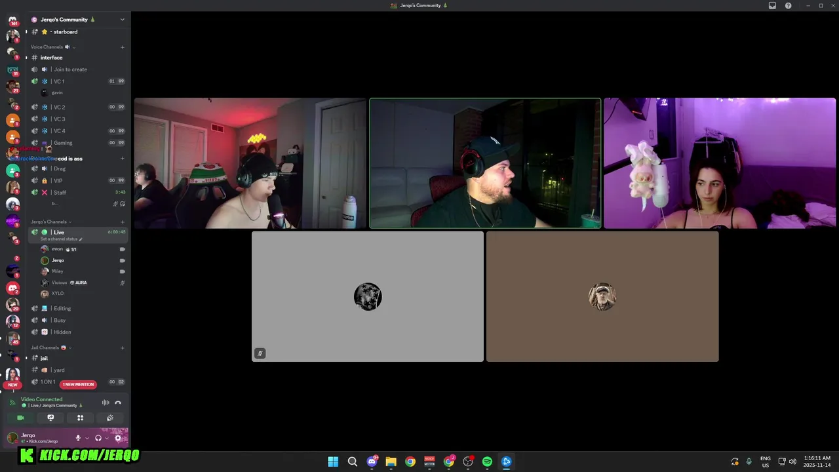Mute microphone next to Jerqo username
This screenshot has width=839, height=472.
point(78,438)
